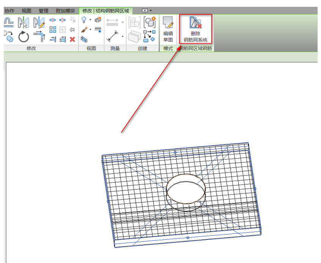Screen dimensions: 321x263
Task: Open the aligned dimension dropdown arrow
Action: (123, 36)
